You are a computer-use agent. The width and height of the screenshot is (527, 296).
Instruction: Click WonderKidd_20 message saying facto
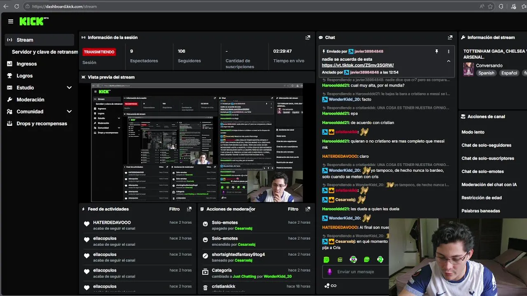click(x=347, y=99)
